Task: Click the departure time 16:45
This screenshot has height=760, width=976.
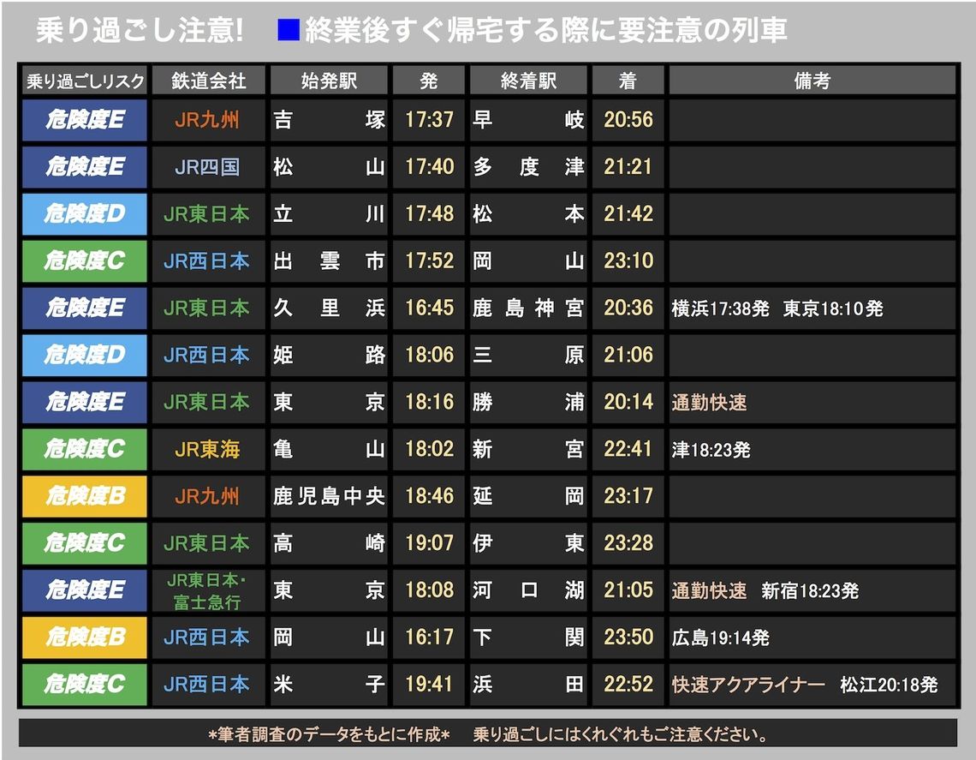Action: coord(429,308)
